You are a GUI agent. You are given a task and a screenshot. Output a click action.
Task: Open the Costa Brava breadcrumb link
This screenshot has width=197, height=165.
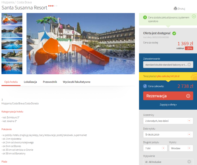pyautogui.click(x=24, y=2)
